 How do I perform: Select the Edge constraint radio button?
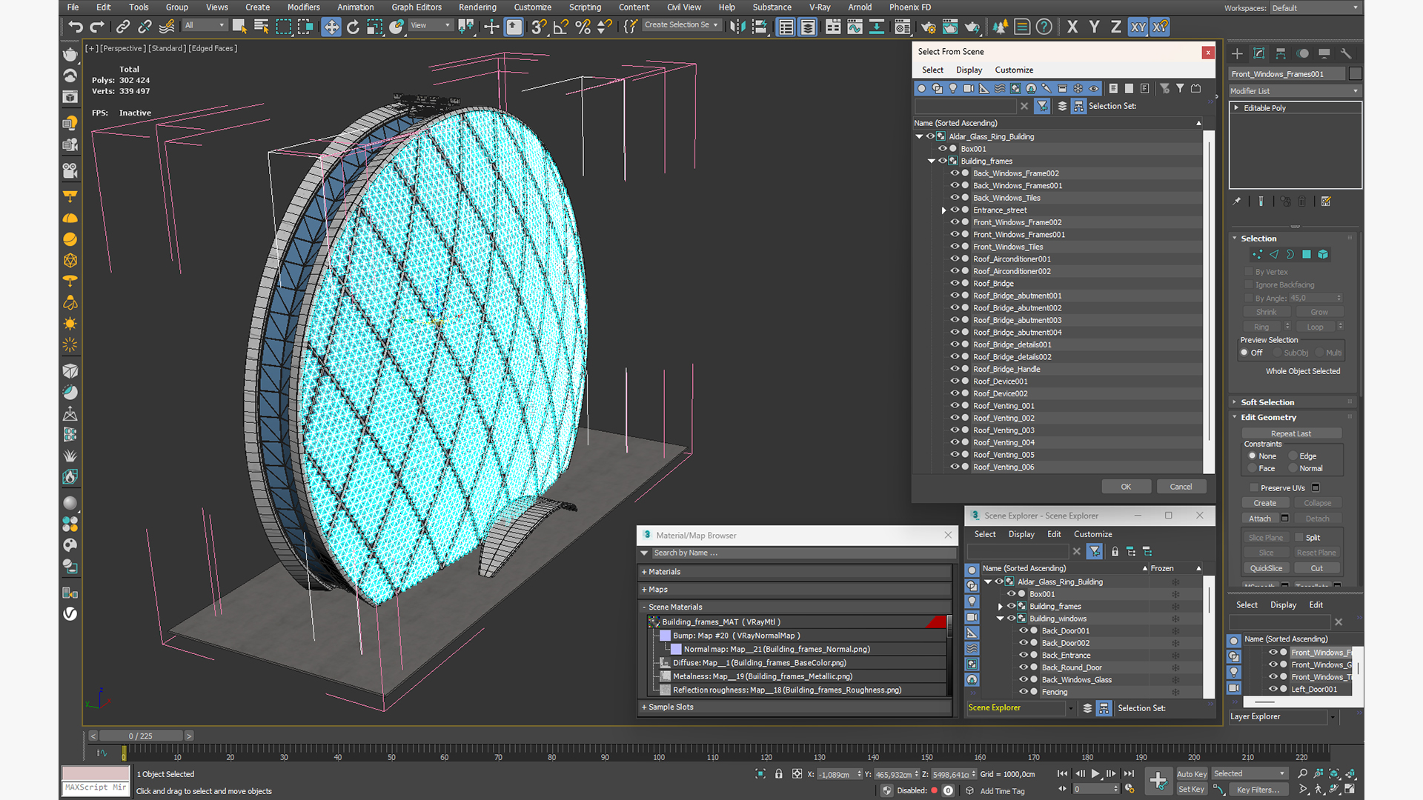(1293, 456)
